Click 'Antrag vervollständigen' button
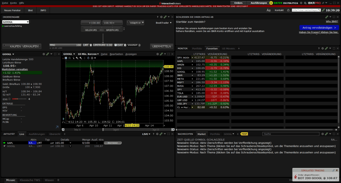This screenshot has height=183, width=341. [x=319, y=27]
